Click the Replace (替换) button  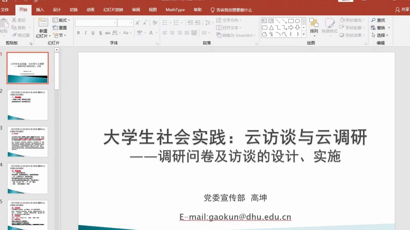(380, 28)
